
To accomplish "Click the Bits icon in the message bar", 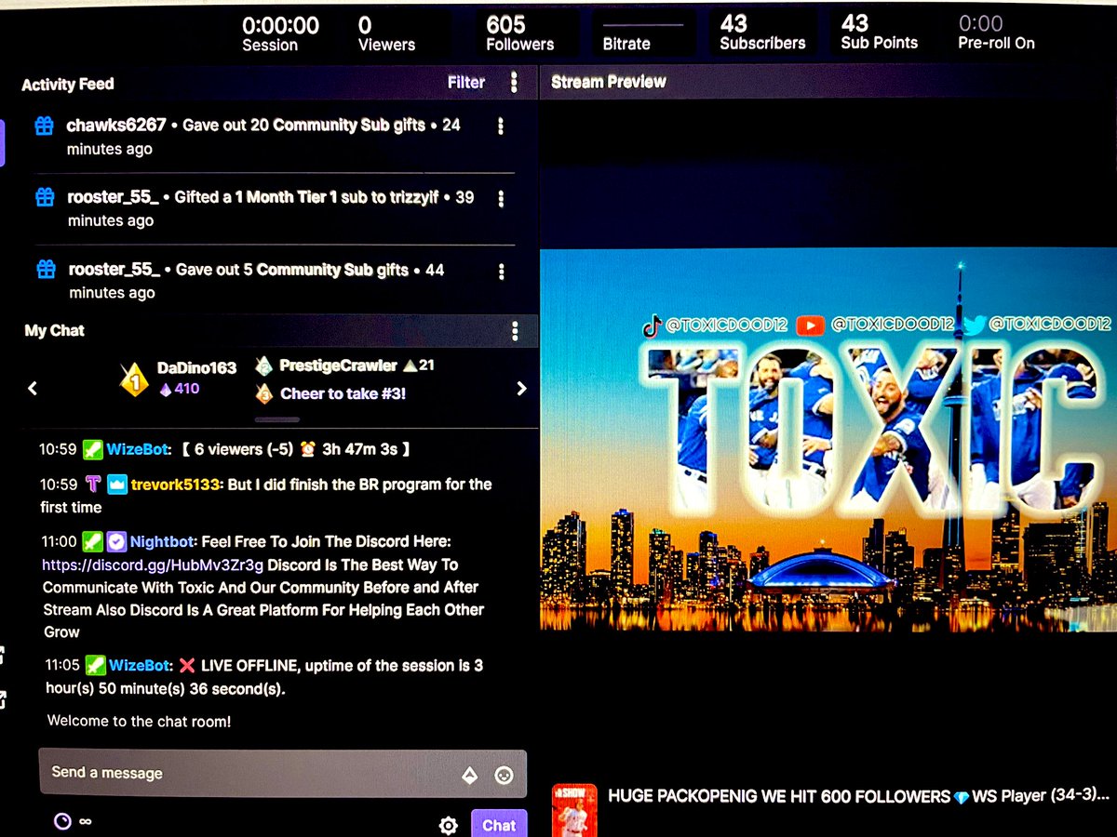I will click(470, 772).
